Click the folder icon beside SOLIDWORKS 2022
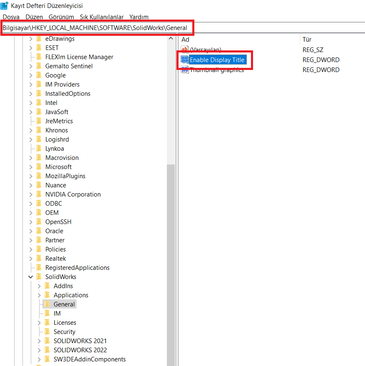Screen dimensions: 365x366 coord(47,350)
